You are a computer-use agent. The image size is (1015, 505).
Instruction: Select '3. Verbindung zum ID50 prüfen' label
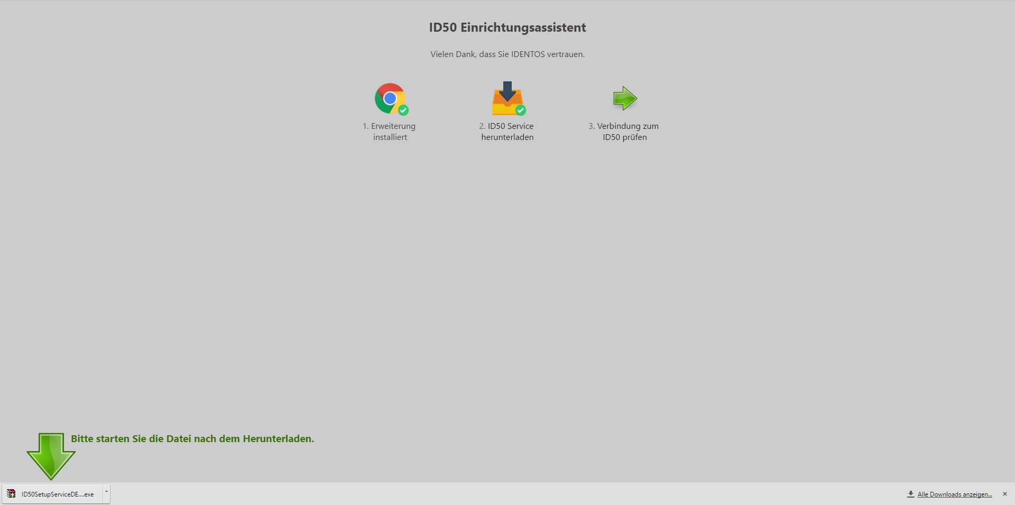[624, 132]
